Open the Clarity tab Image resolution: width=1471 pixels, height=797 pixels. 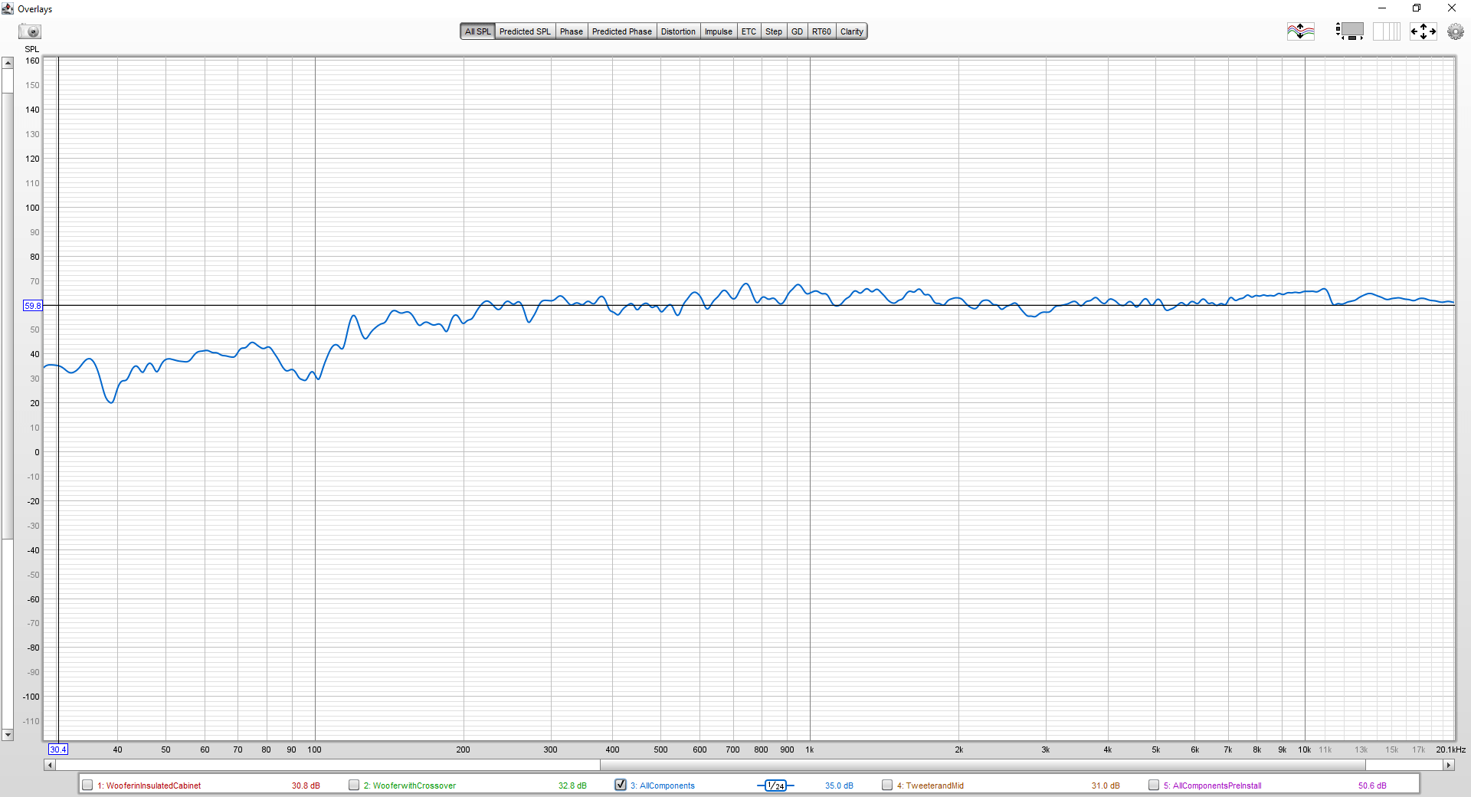click(x=852, y=31)
